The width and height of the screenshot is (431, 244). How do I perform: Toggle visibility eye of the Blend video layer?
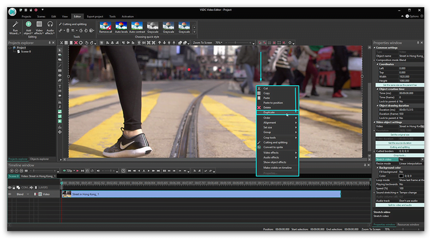click(x=10, y=194)
